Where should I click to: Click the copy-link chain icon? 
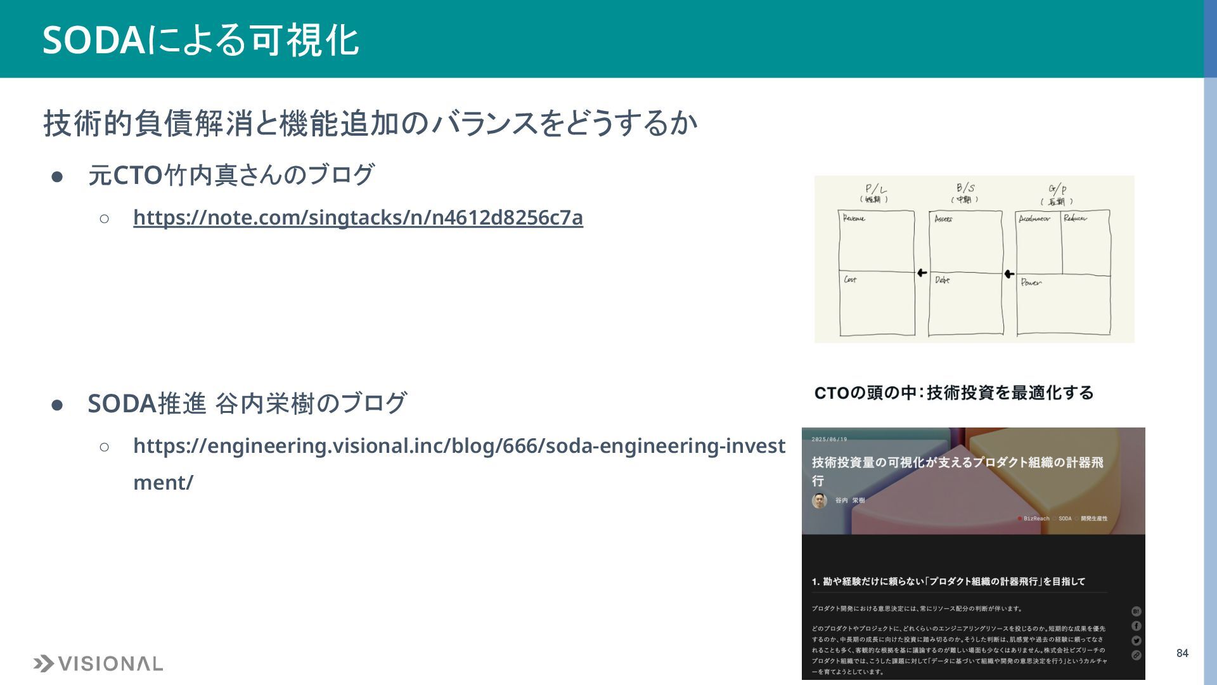[x=1136, y=655]
